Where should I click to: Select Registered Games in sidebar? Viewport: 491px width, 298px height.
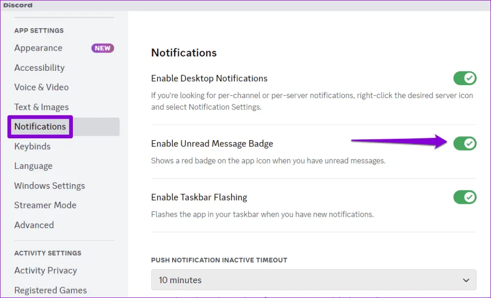[x=50, y=290]
